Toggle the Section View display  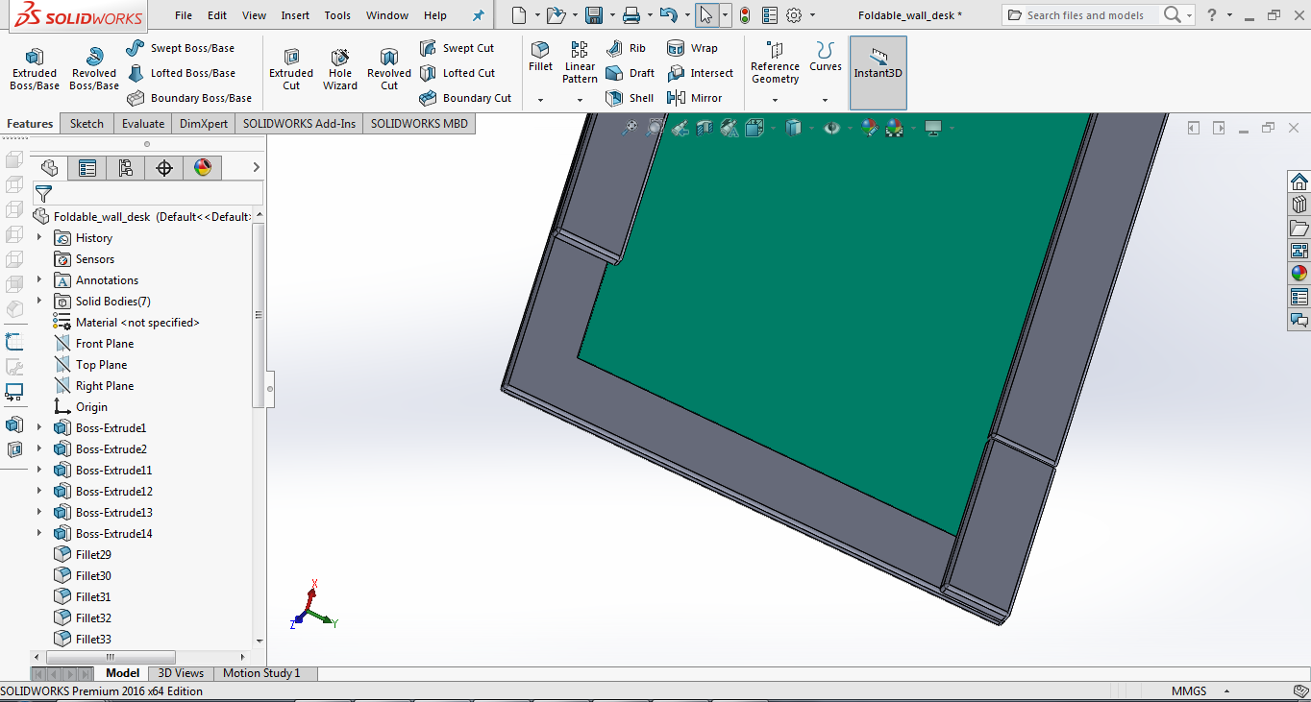tap(705, 128)
